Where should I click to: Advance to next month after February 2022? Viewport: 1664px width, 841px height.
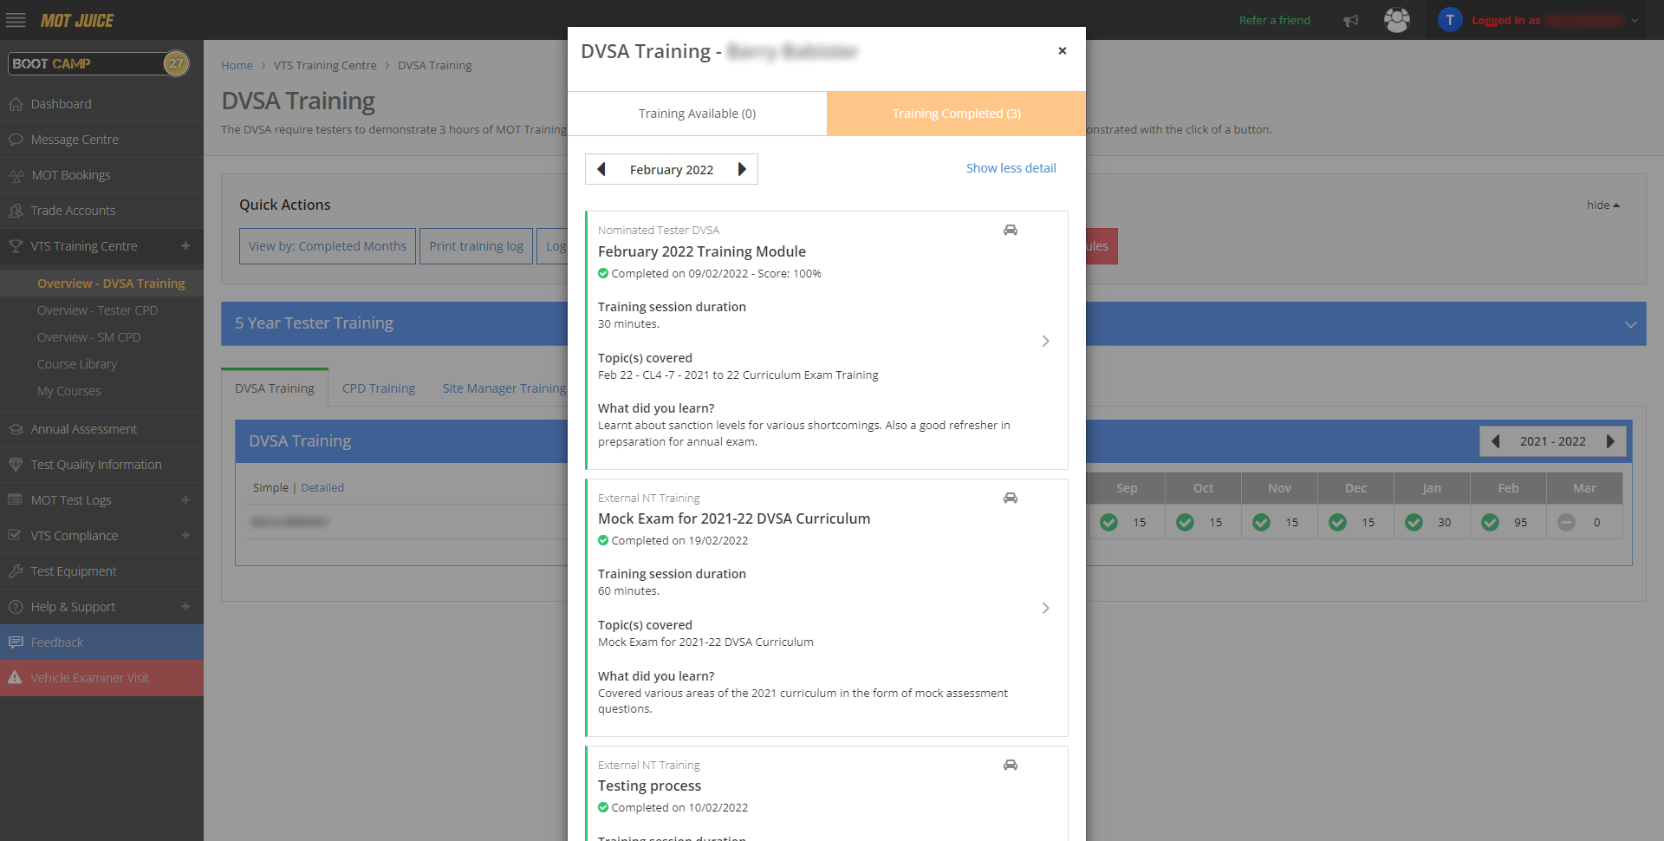click(x=742, y=170)
